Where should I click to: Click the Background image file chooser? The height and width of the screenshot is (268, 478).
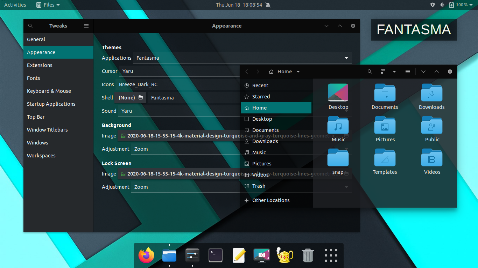pyautogui.click(x=234, y=136)
